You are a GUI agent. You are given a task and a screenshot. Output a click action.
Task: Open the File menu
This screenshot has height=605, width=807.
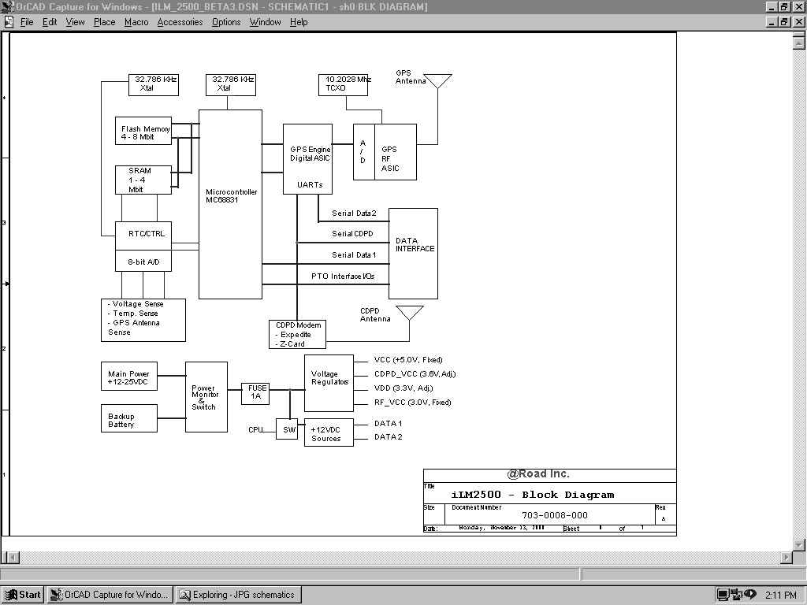27,22
